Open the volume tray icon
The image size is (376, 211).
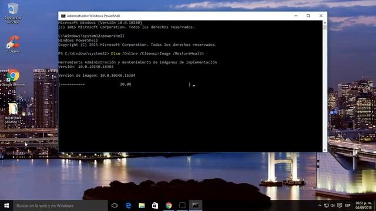[333, 206]
